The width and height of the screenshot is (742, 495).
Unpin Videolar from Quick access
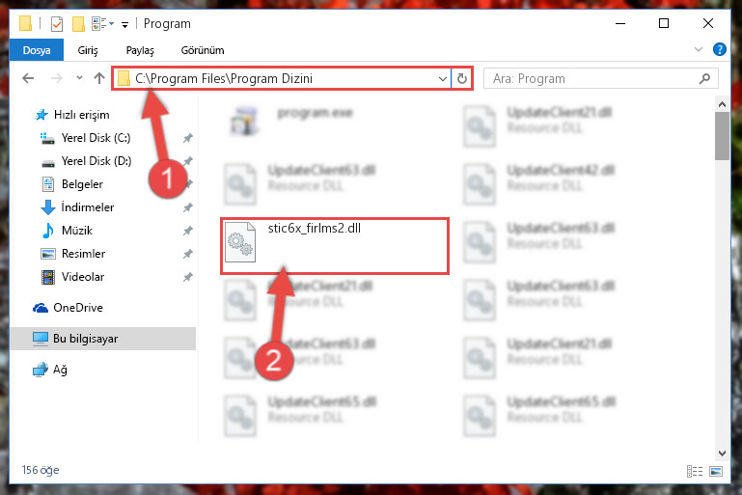click(x=188, y=277)
